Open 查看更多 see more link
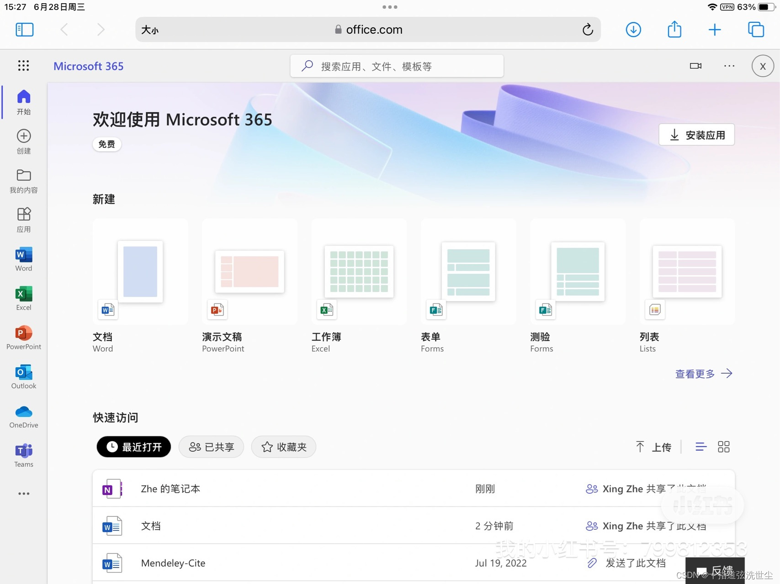The width and height of the screenshot is (780, 584). [x=704, y=374]
